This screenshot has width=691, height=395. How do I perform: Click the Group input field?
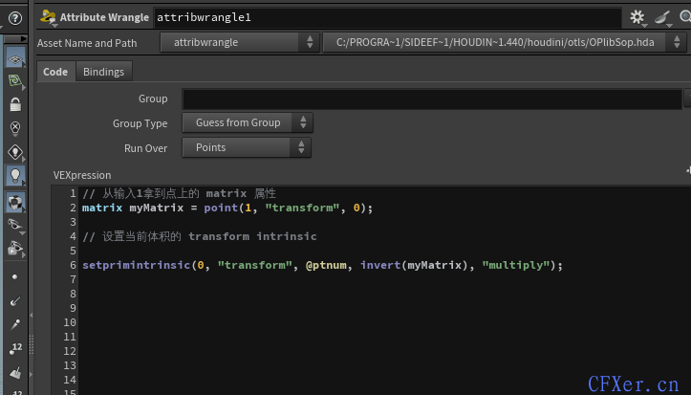(431, 99)
